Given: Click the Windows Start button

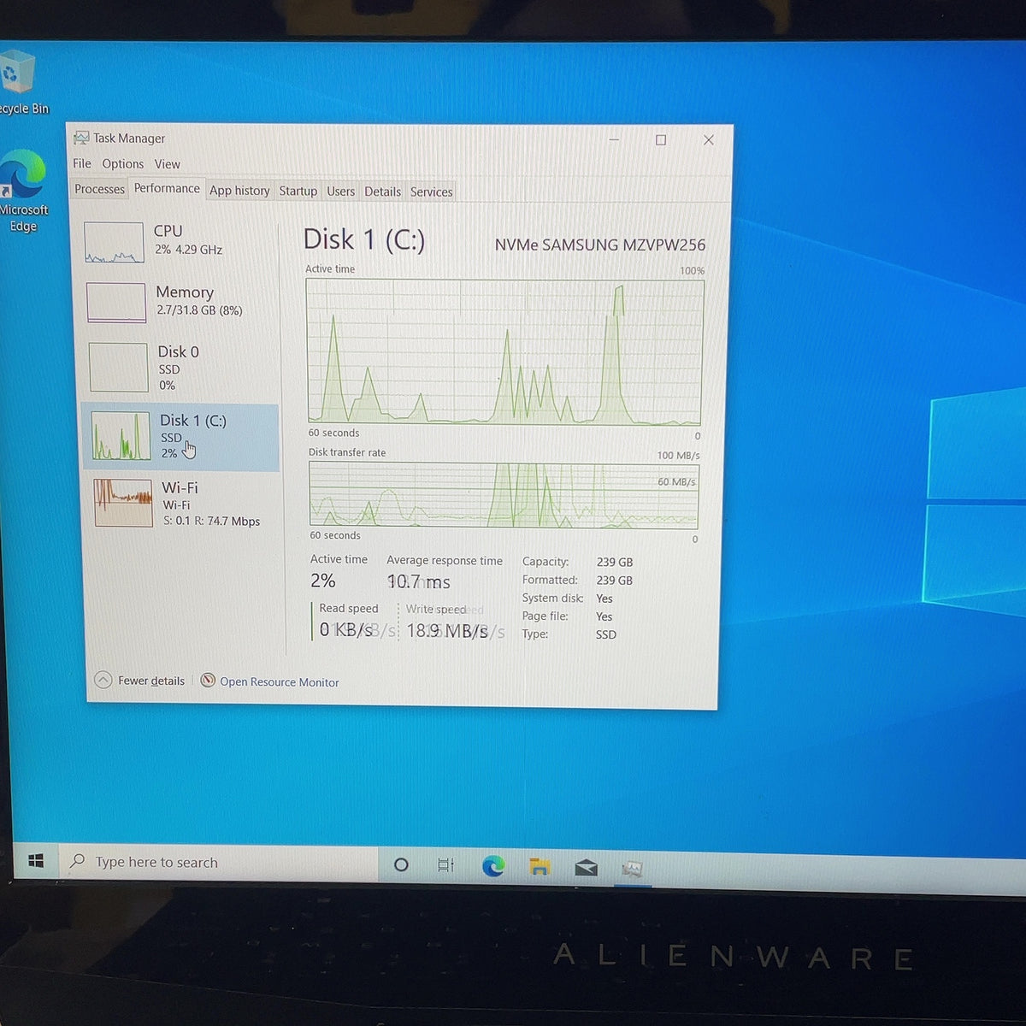Looking at the screenshot, I should [36, 861].
